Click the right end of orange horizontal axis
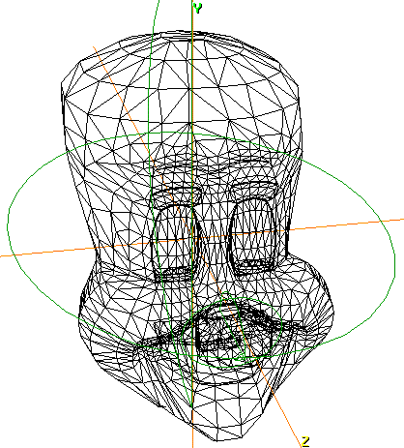This screenshot has width=404, height=448. (x=398, y=220)
